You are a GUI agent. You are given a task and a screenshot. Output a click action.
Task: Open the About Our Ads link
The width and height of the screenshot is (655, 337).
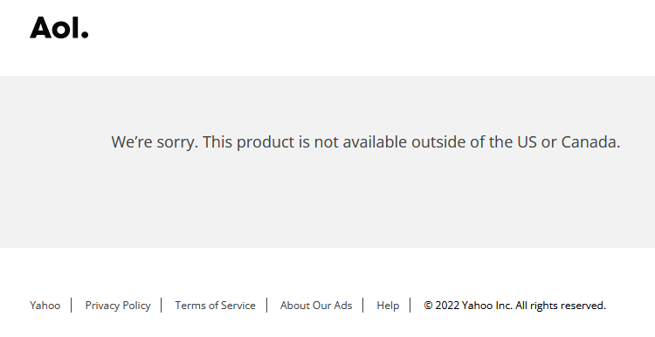point(316,306)
